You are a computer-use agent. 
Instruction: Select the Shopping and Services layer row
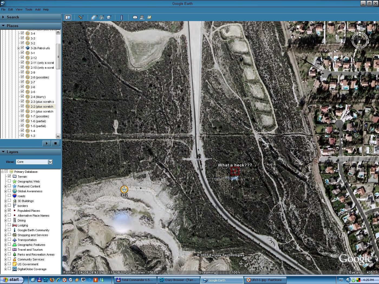pyautogui.click(x=32, y=235)
